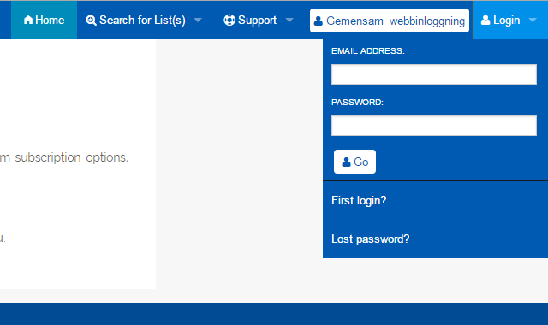
Task: Open the Search for List(s) menu
Action: (x=142, y=21)
